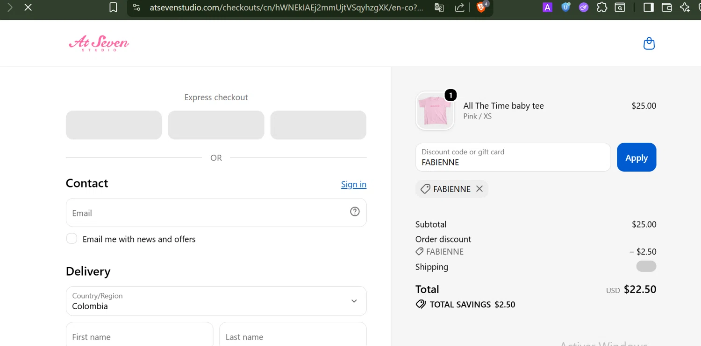Click the Delivery section heading
This screenshot has height=346, width=701.
88,271
